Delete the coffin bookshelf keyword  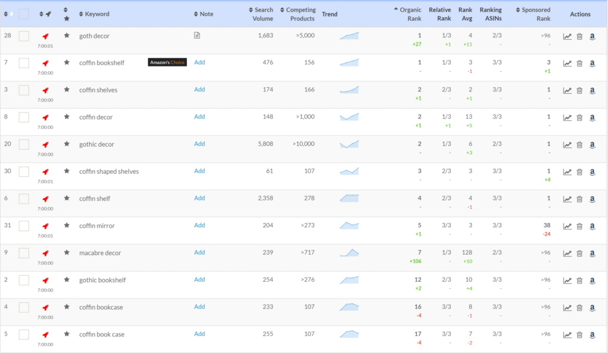tap(579, 63)
